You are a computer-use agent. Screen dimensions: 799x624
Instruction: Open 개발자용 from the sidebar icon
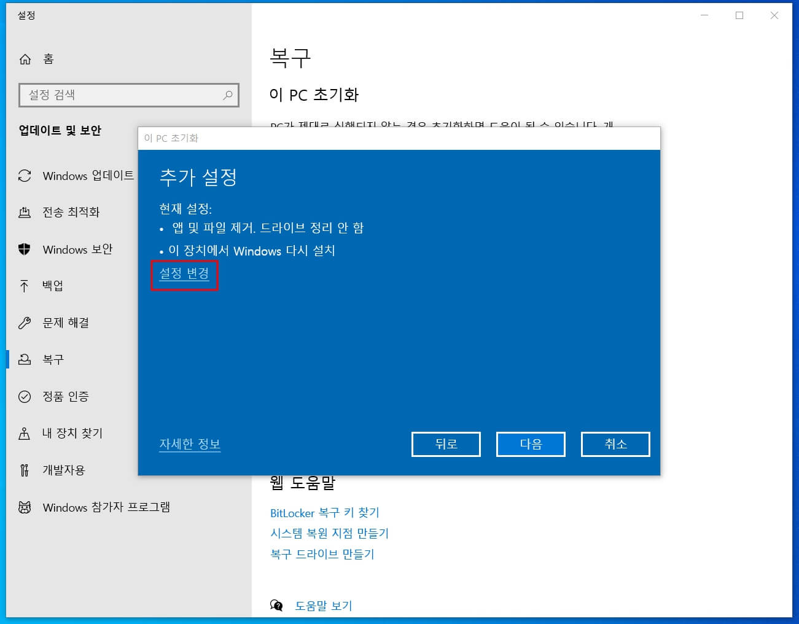click(x=25, y=470)
